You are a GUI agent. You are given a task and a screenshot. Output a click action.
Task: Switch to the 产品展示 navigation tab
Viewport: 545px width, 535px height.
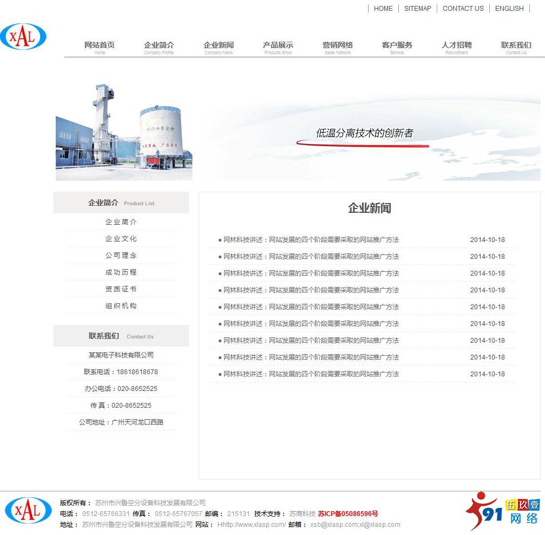pyautogui.click(x=278, y=47)
